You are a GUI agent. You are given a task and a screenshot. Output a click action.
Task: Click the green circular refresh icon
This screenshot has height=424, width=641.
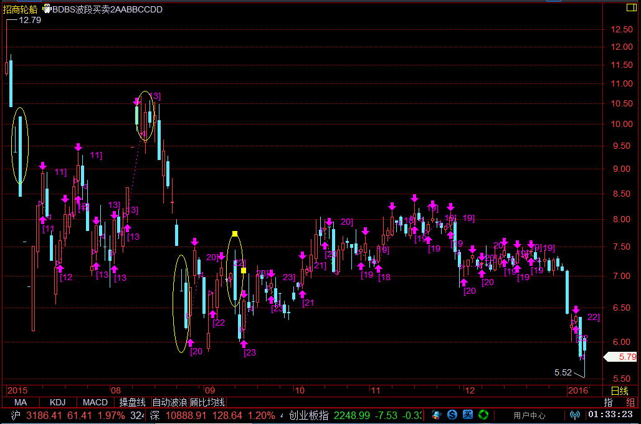tap(483, 415)
